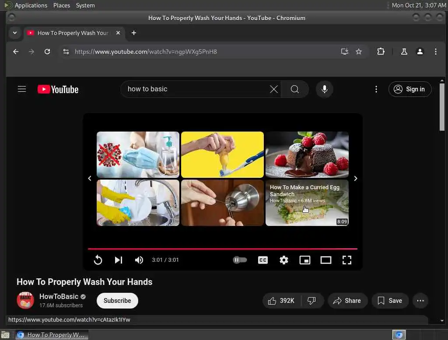The height and width of the screenshot is (340, 448).
Task: Open the HowToBasic channel name link
Action: (x=59, y=296)
